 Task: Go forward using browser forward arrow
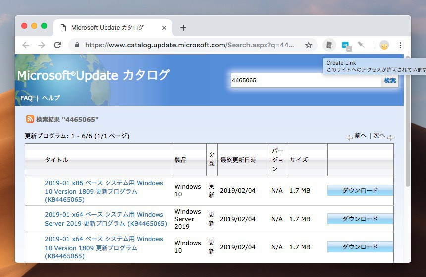tap(42, 45)
